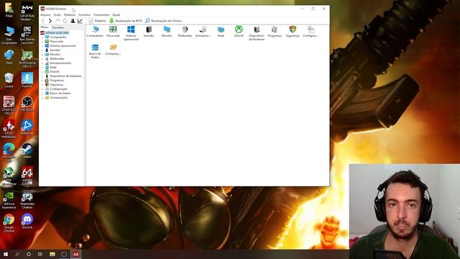
Task: Click the refresh icon in the toolbar
Action: (x=65, y=21)
